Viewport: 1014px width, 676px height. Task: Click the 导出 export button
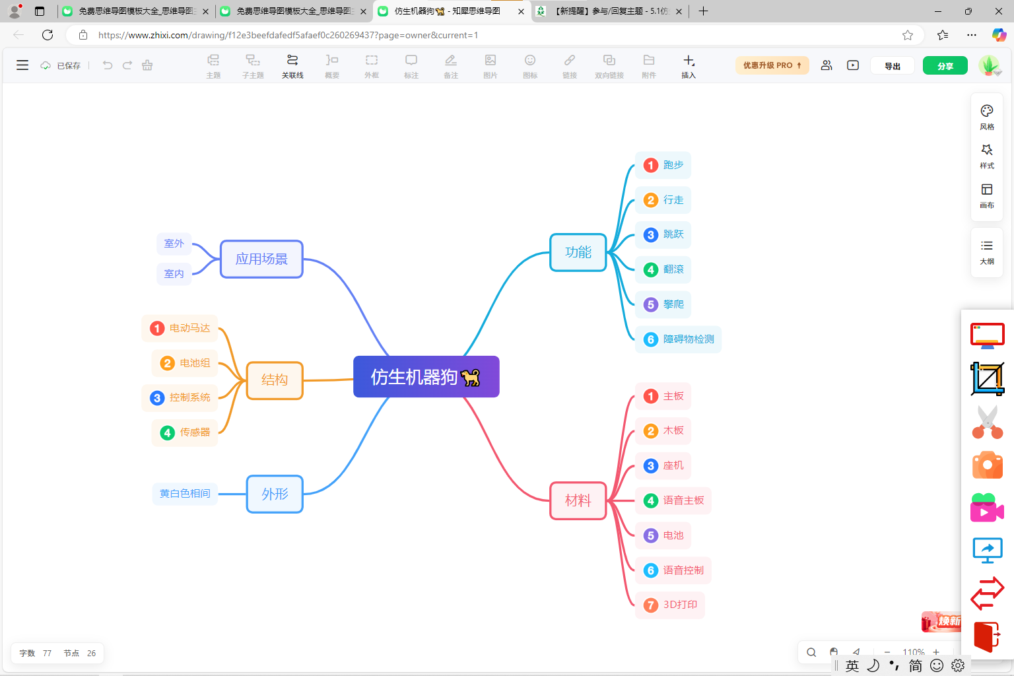[893, 65]
